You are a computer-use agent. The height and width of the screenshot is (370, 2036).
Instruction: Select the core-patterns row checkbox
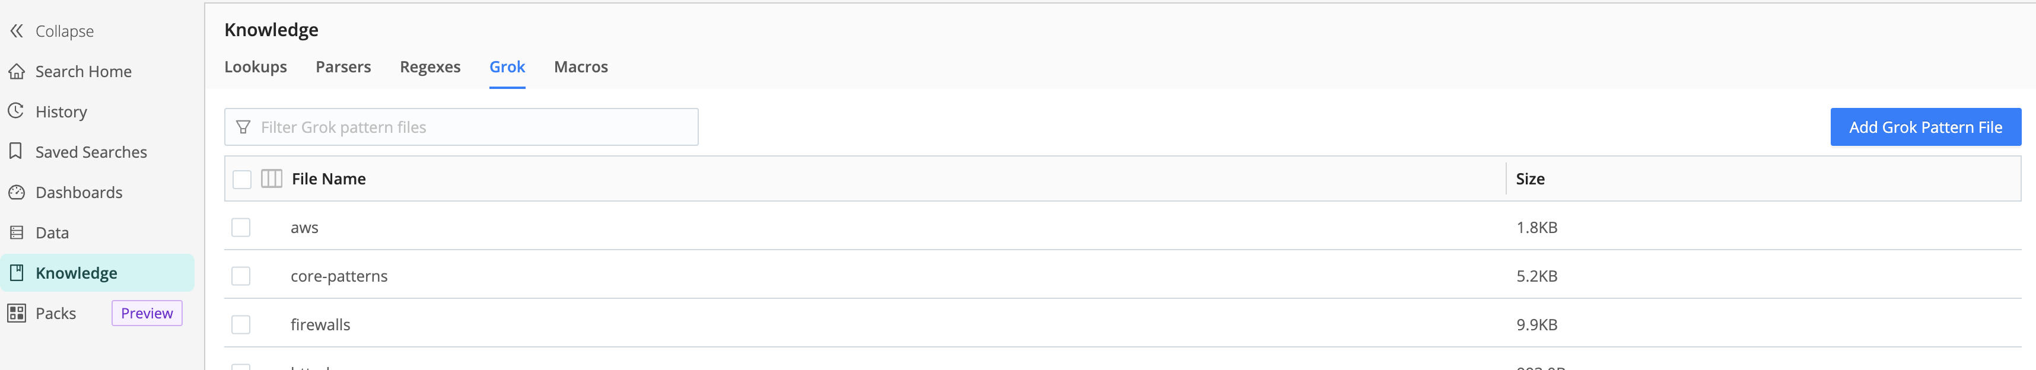(241, 276)
